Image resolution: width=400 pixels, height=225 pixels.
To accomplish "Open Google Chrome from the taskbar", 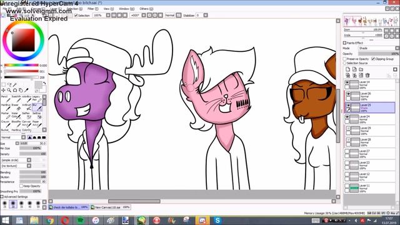I will (x=50, y=221).
